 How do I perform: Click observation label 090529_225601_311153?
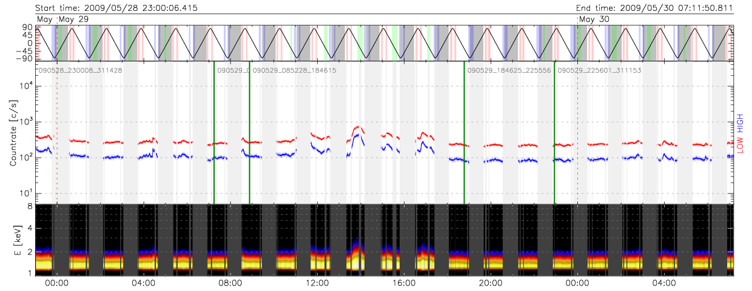(x=599, y=70)
